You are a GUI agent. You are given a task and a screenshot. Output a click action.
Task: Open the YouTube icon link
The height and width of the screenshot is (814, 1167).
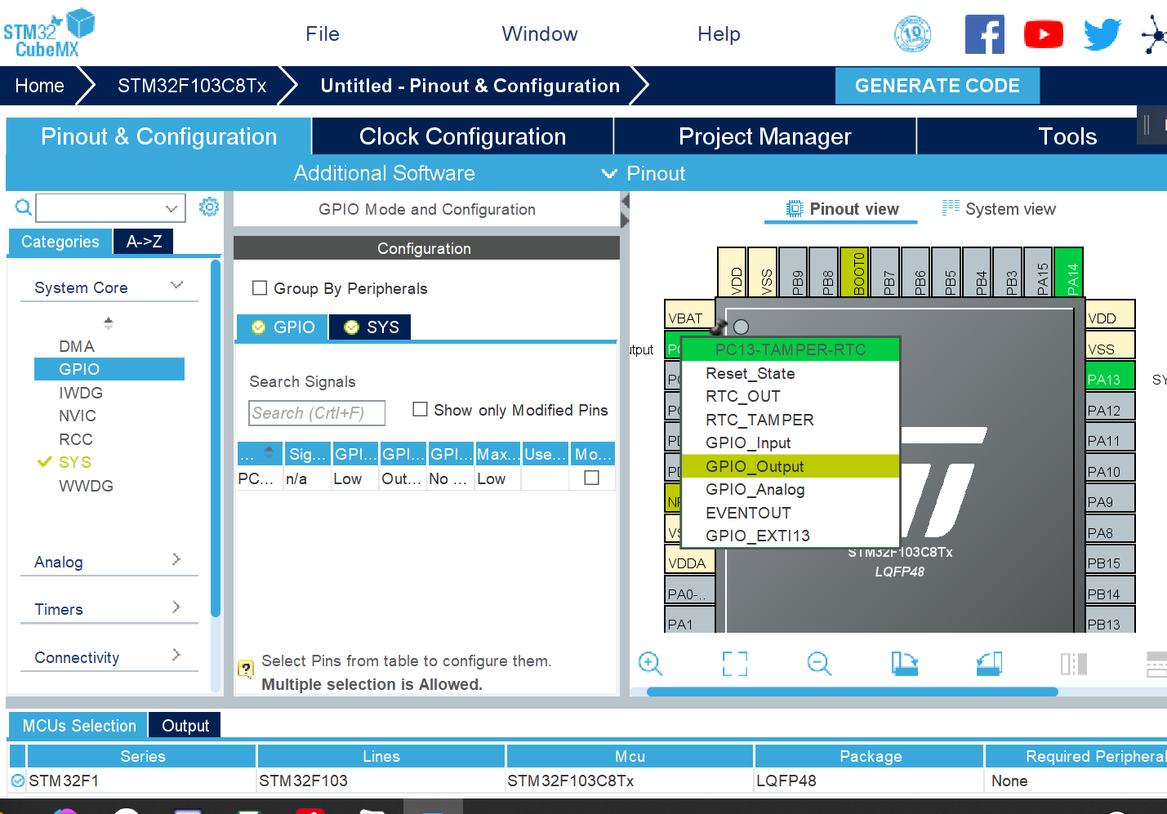pos(1043,34)
